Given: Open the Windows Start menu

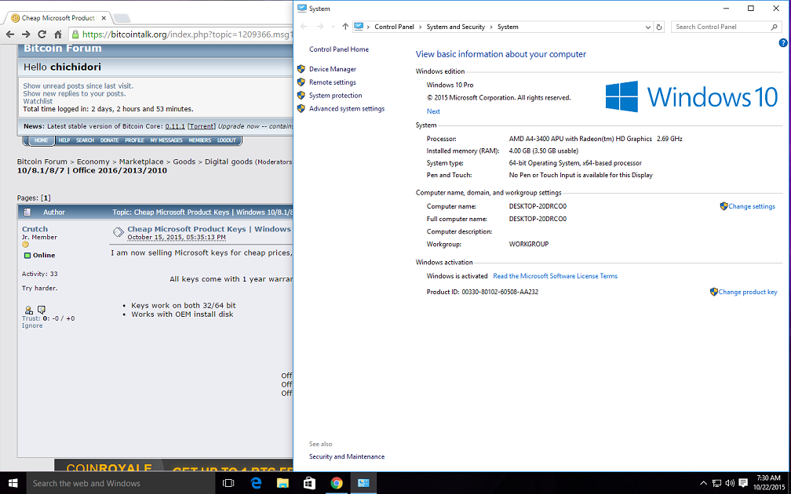Looking at the screenshot, I should pos(13,483).
